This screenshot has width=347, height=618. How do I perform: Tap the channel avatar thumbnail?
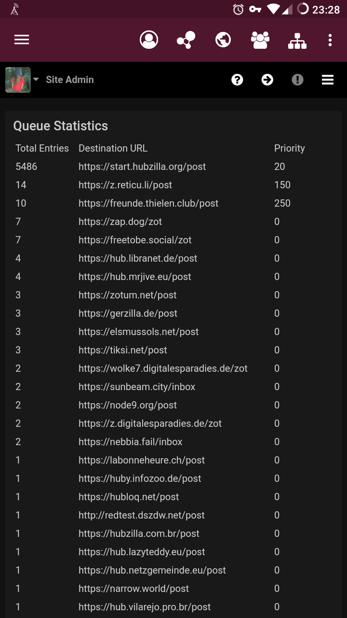(x=18, y=80)
